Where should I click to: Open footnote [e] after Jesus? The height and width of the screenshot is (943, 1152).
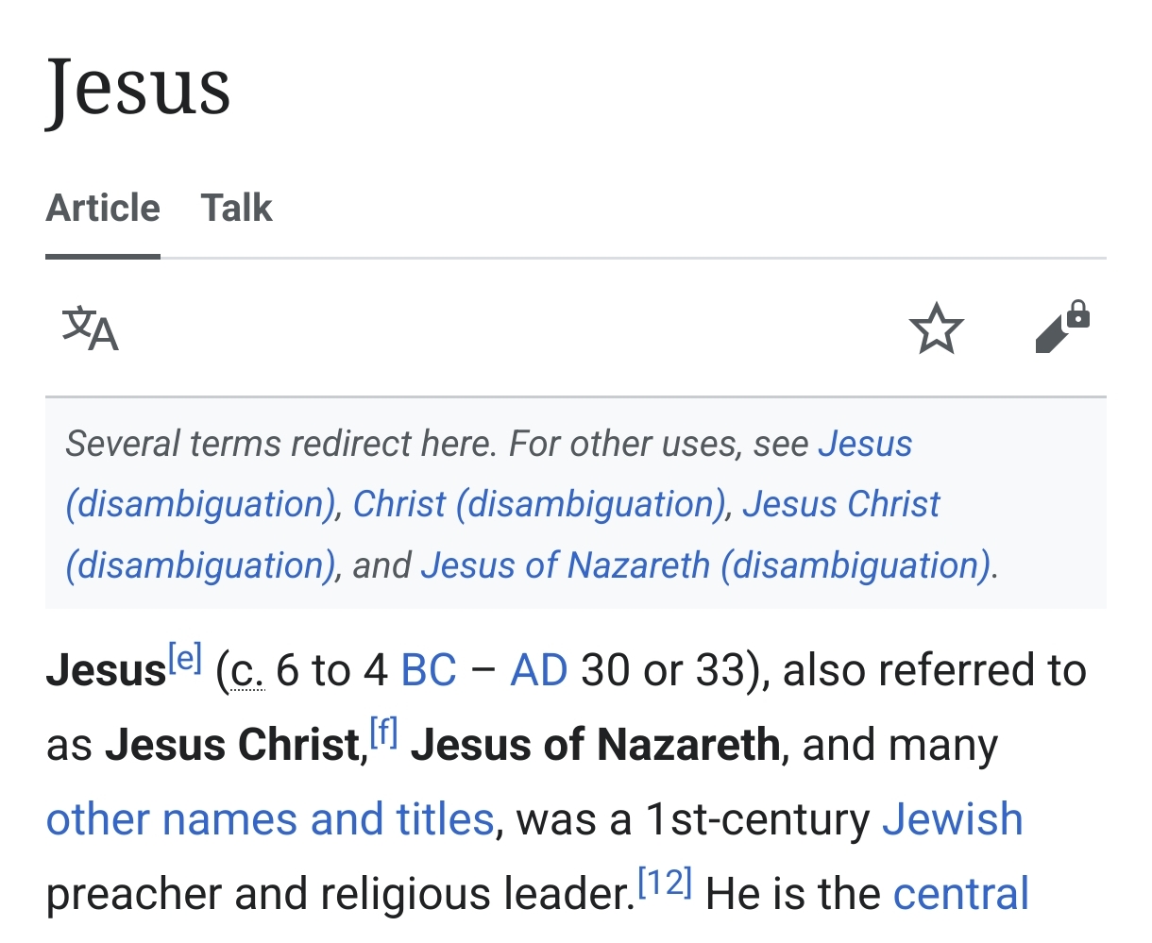pos(185,655)
